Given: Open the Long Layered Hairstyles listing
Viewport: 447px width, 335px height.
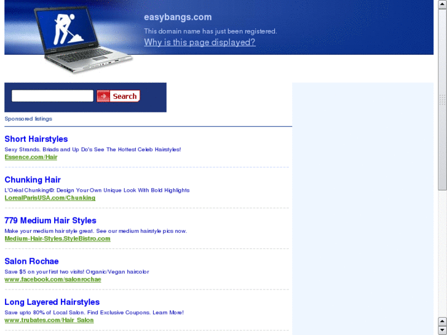Looking at the screenshot, I should click(52, 302).
